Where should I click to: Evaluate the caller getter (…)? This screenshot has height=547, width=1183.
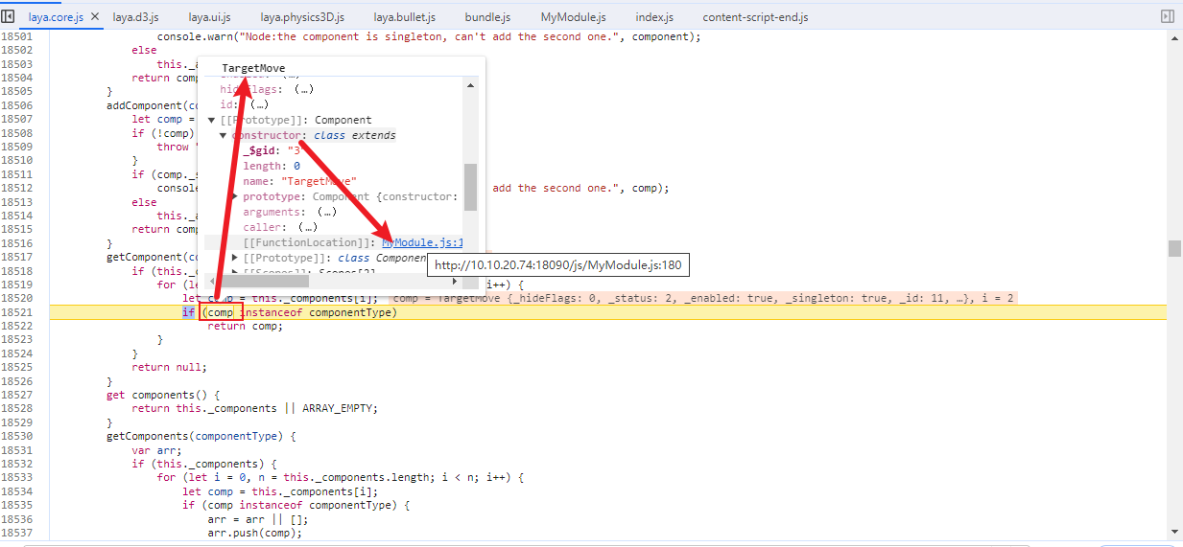(x=307, y=228)
